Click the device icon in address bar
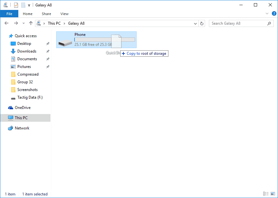 point(39,23)
